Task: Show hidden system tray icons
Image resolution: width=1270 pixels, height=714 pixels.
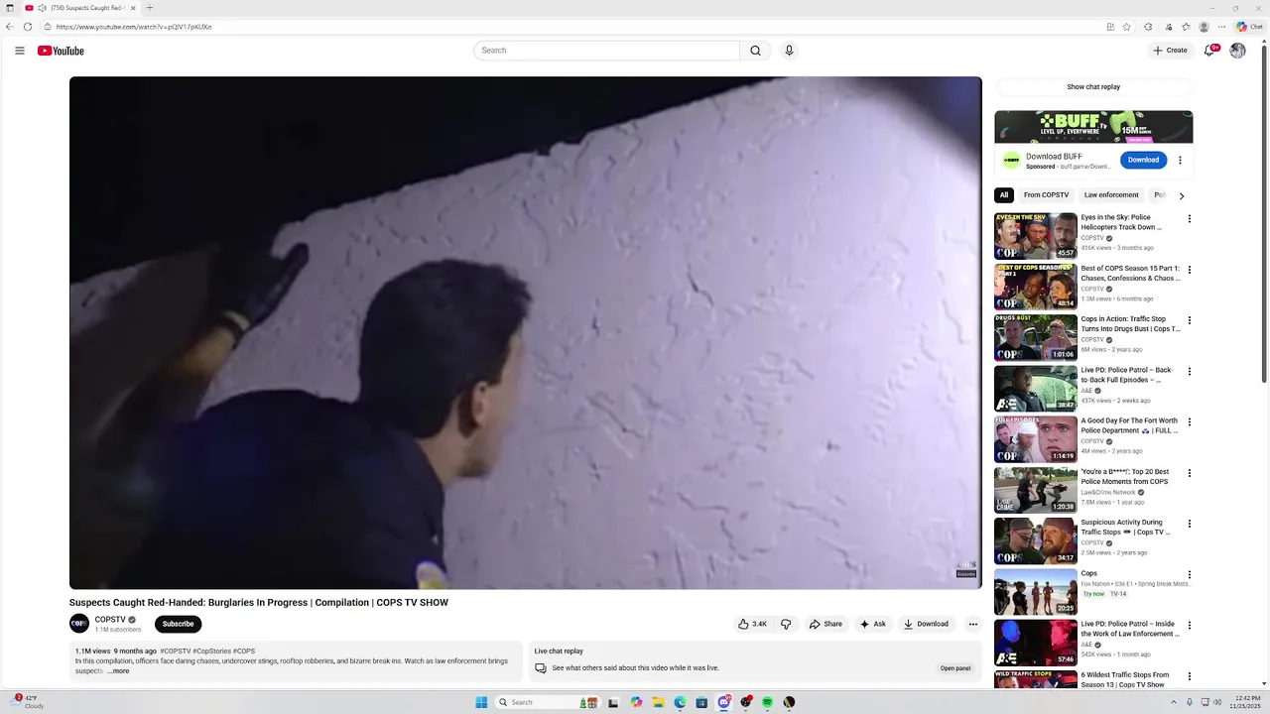Action: pos(1173,702)
